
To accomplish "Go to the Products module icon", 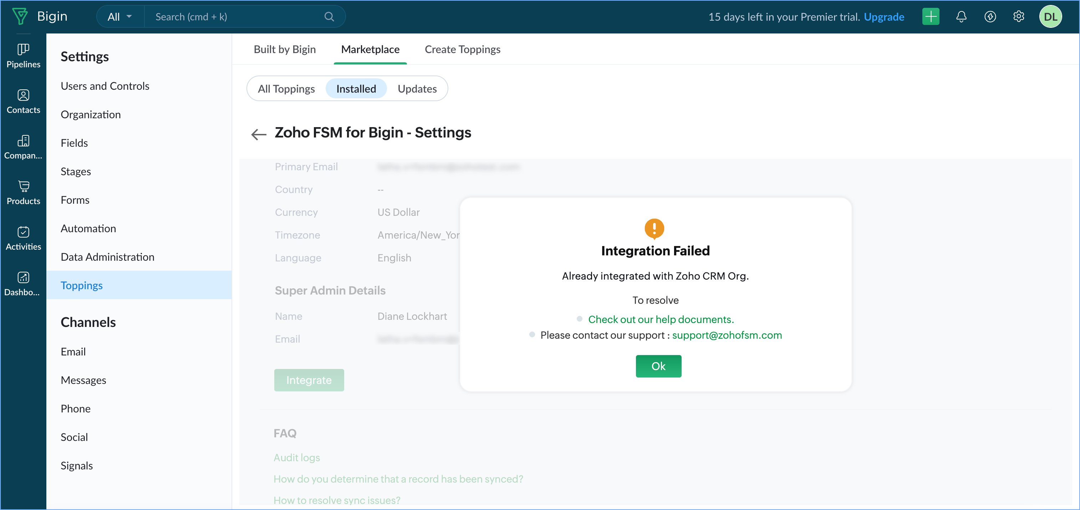I will tap(23, 193).
